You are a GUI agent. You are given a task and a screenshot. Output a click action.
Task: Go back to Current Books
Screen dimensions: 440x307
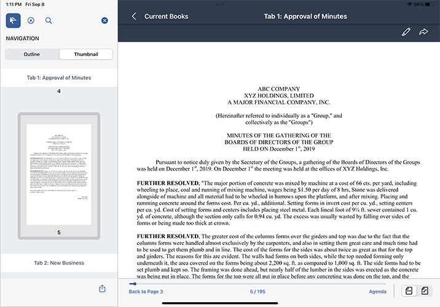point(160,16)
